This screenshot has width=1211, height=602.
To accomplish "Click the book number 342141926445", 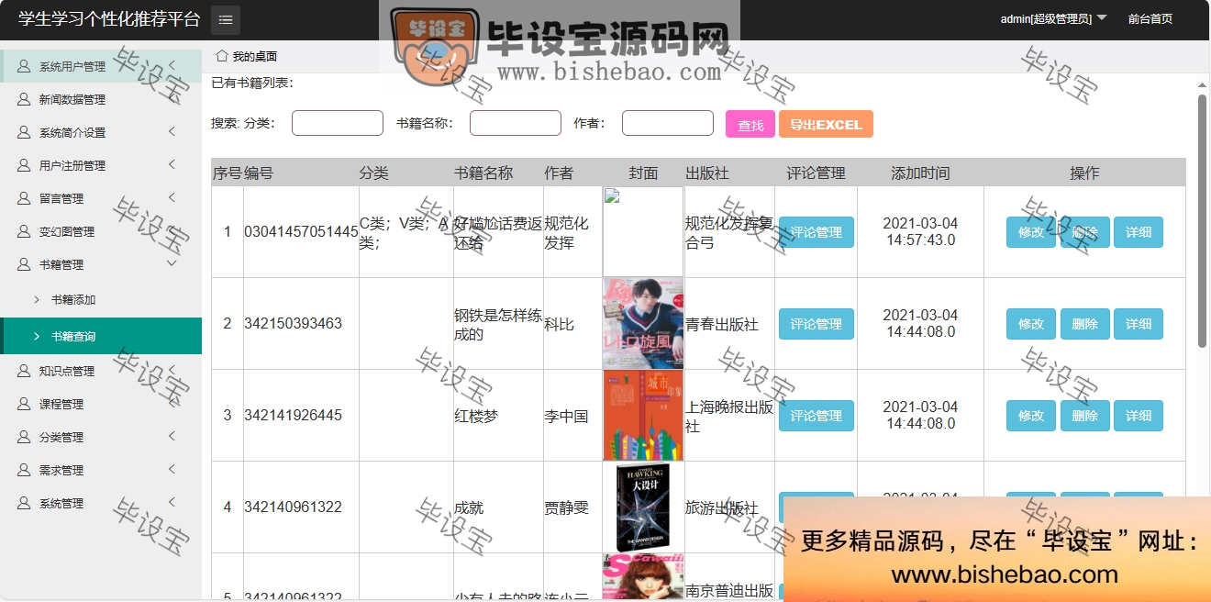I will [293, 416].
